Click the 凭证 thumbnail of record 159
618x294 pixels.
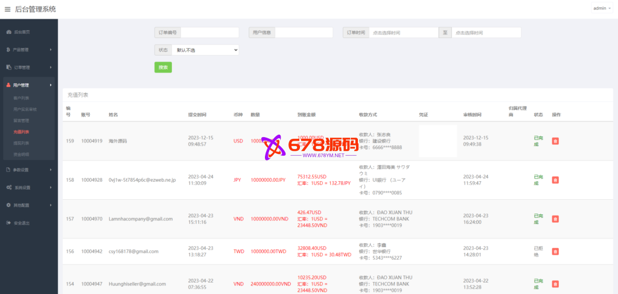tap(438, 141)
